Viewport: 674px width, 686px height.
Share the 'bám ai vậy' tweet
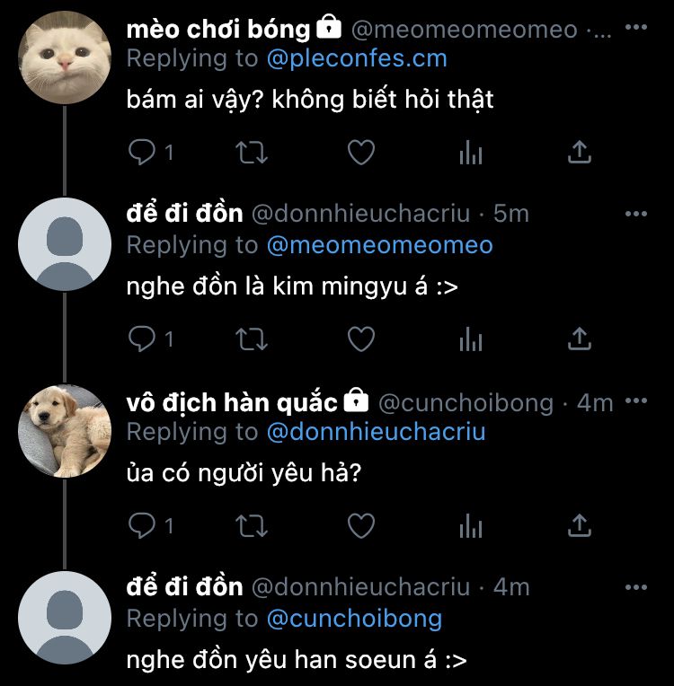pos(580,152)
